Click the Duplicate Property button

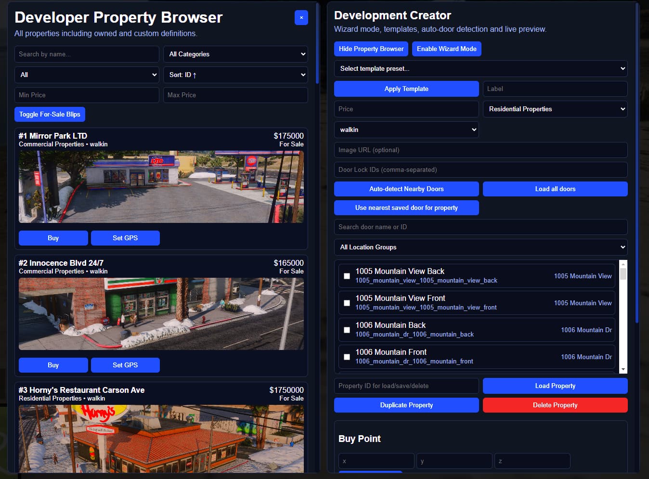[x=406, y=405]
